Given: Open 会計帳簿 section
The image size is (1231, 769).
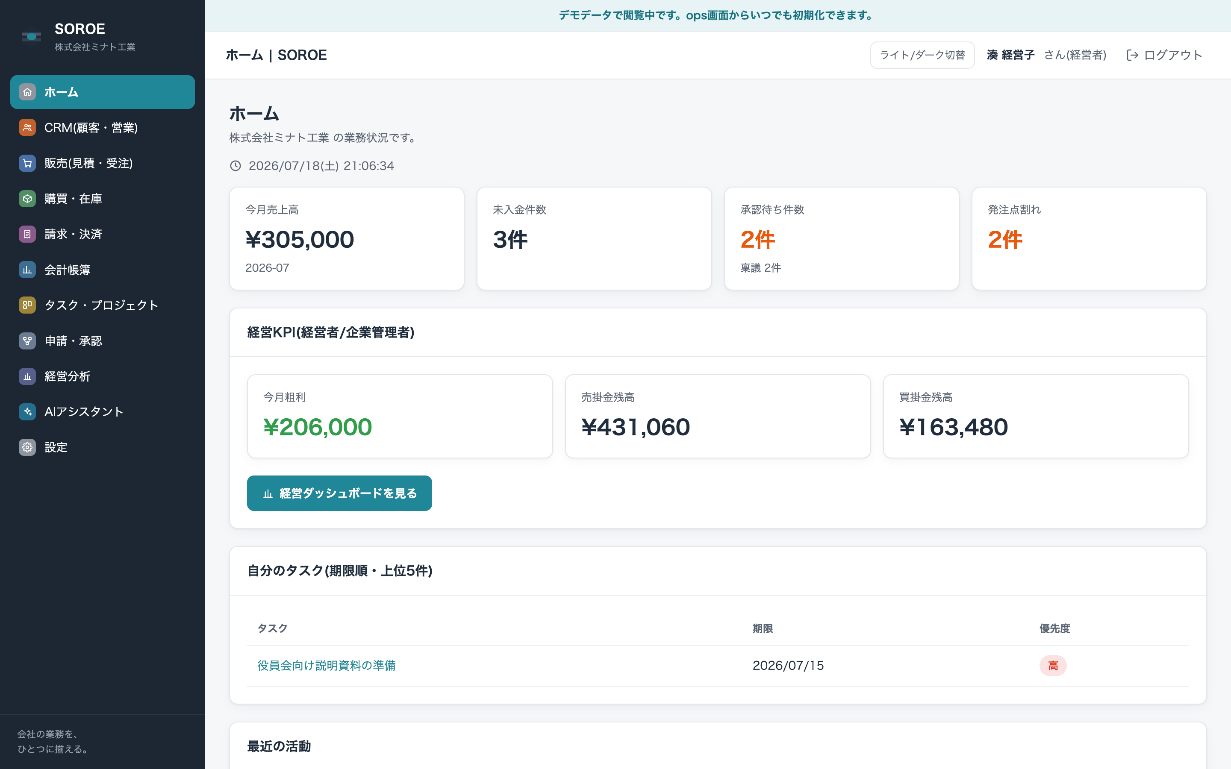Looking at the screenshot, I should 102,270.
